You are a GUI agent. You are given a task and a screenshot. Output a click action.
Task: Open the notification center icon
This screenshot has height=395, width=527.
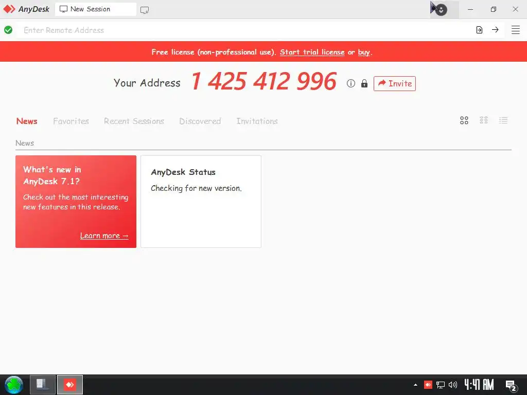point(511,385)
